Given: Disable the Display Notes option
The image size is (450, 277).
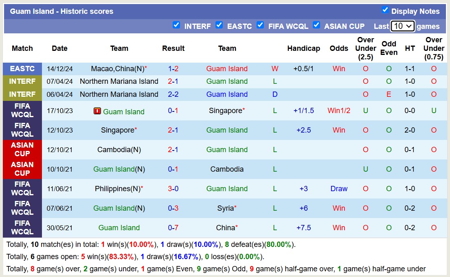Looking at the screenshot, I should 386,11.
